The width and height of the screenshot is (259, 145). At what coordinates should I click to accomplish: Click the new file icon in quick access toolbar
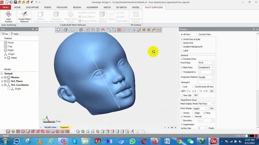[x=7, y=2]
